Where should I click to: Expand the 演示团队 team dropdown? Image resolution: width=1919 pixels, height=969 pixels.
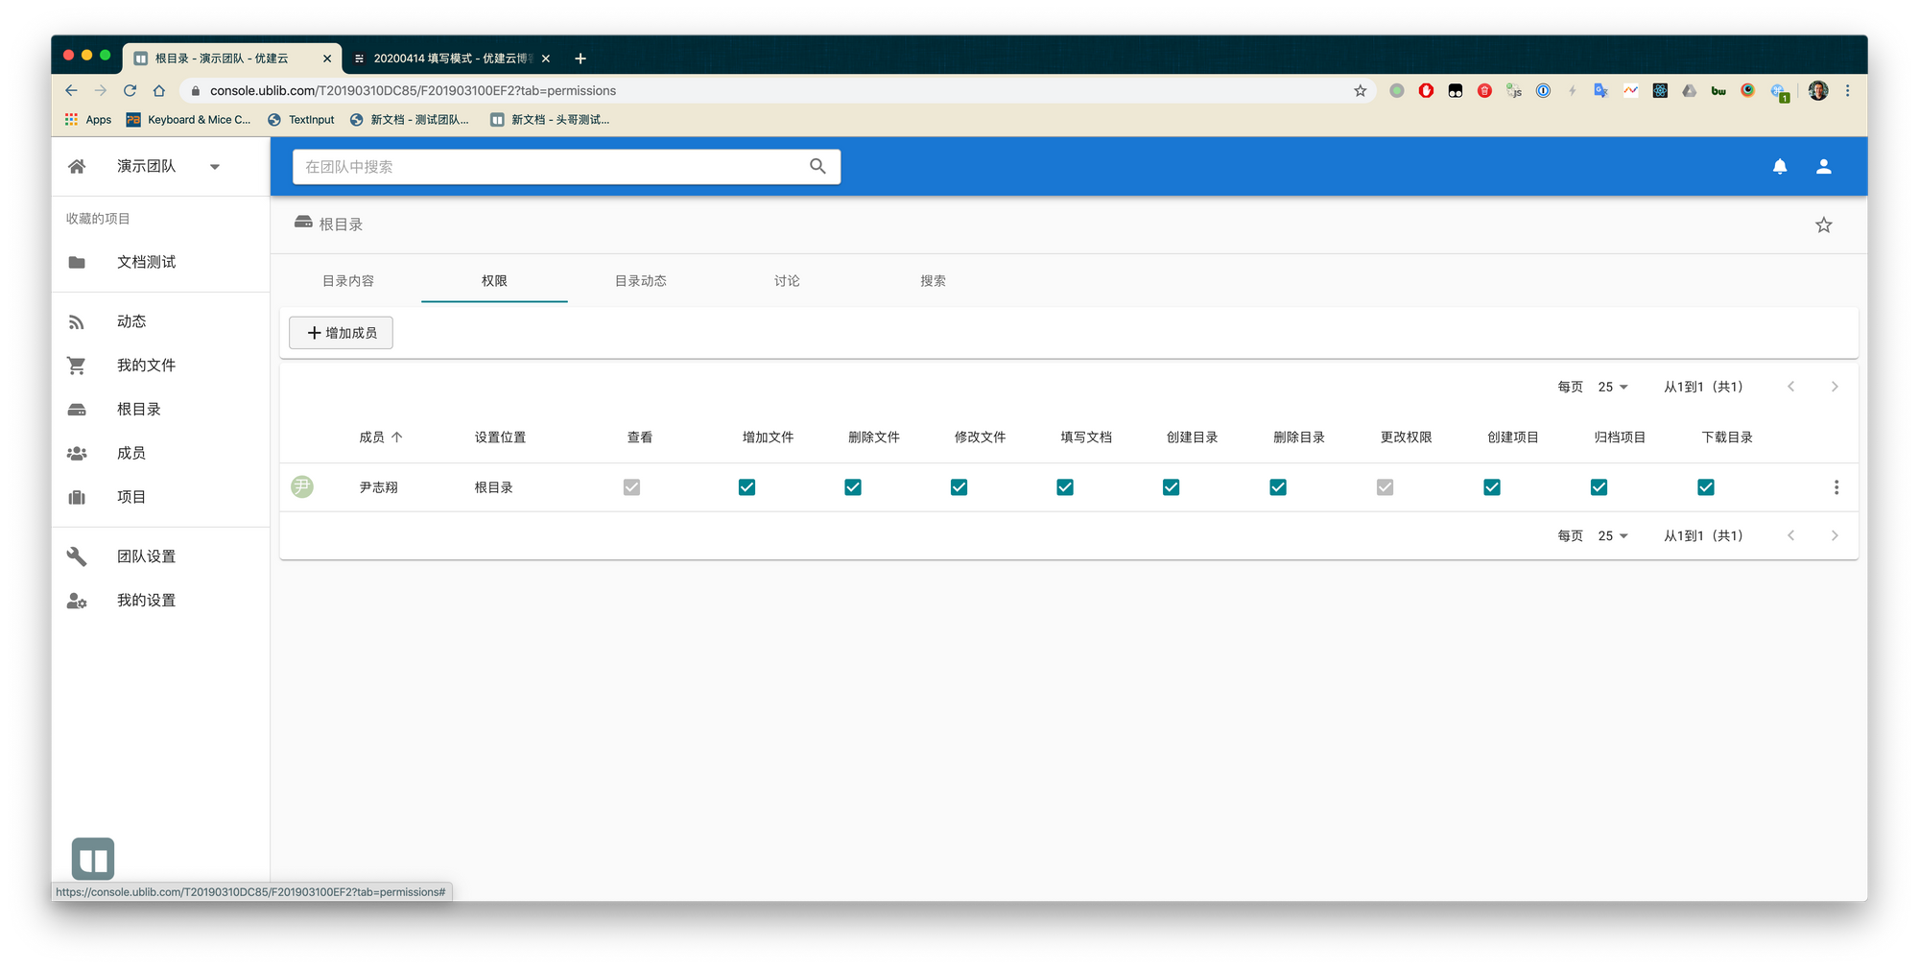coord(215,167)
